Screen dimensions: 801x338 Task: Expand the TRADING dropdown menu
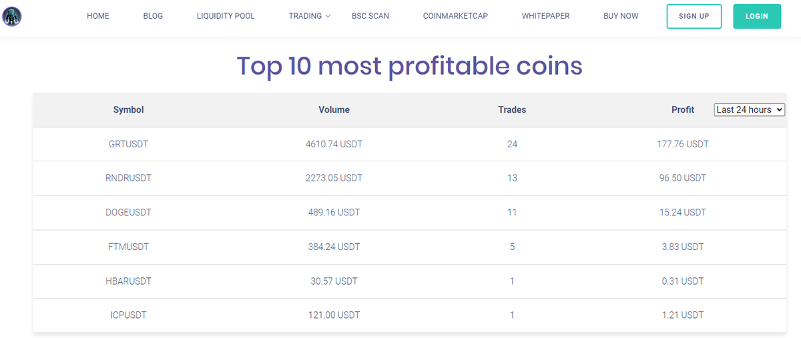coord(309,16)
